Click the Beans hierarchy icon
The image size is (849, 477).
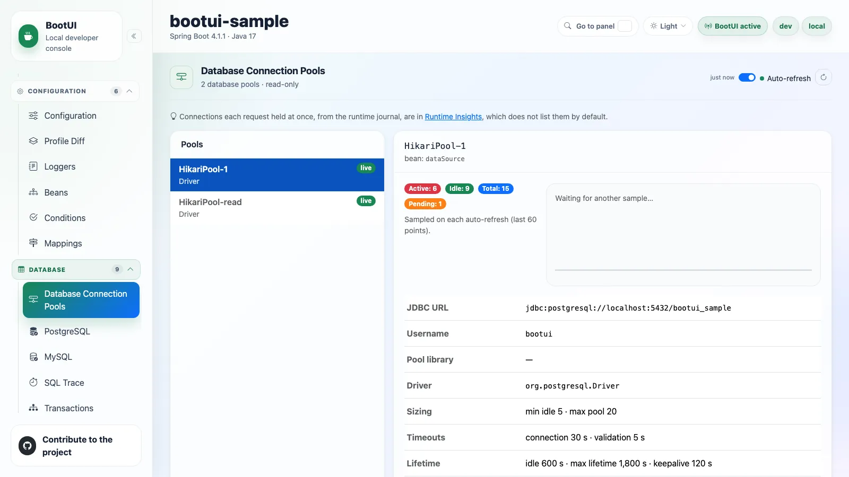(33, 192)
